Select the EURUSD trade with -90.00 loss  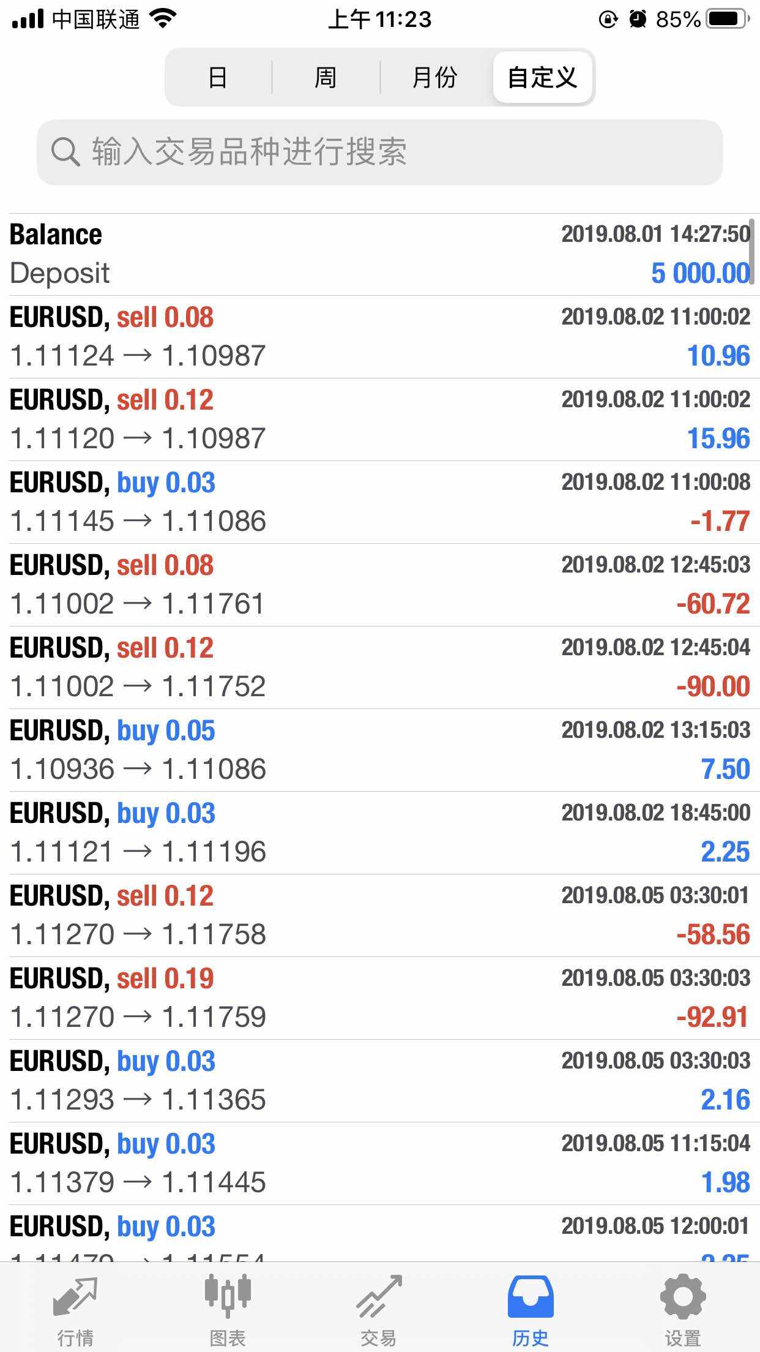(379, 667)
